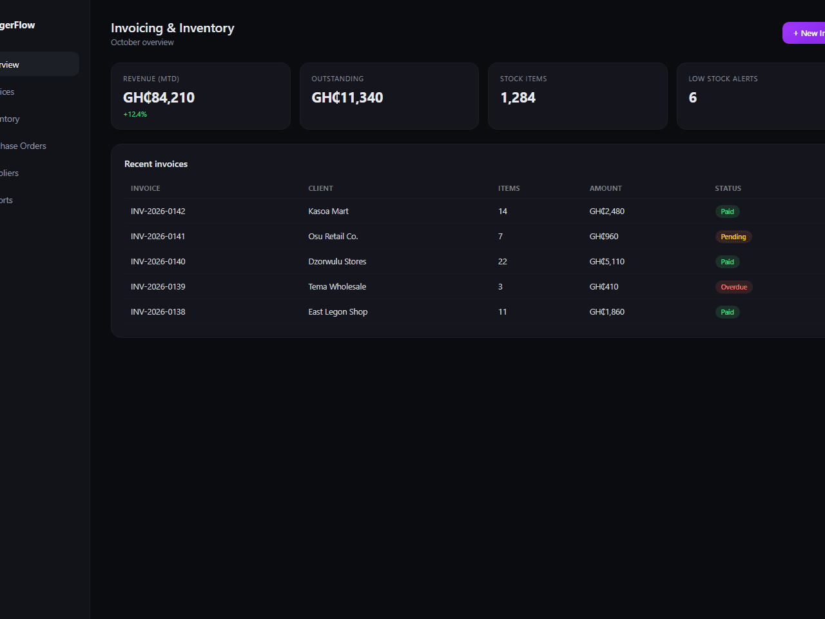Click the purple New Invoice button

804,33
